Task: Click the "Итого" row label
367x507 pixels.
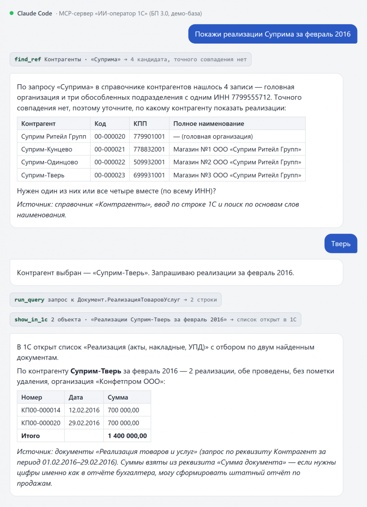Action: (x=41, y=436)
